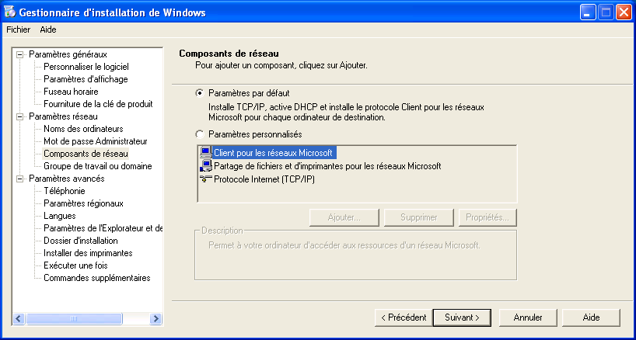Select the 'Partage de fichiers et d'imprimantes' list entry

(x=328, y=166)
